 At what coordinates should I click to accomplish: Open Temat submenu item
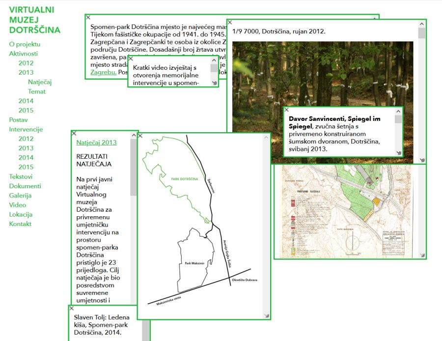click(x=37, y=91)
